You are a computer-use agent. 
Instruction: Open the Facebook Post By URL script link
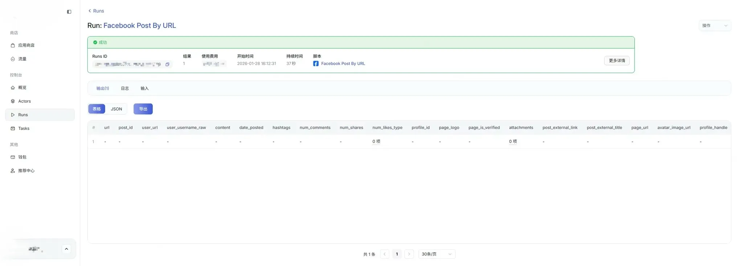point(343,64)
